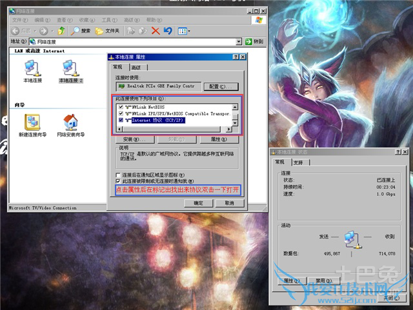Click the blue Undo toolbar icon
Viewport: 413px width, 310px height.
[x=168, y=30]
